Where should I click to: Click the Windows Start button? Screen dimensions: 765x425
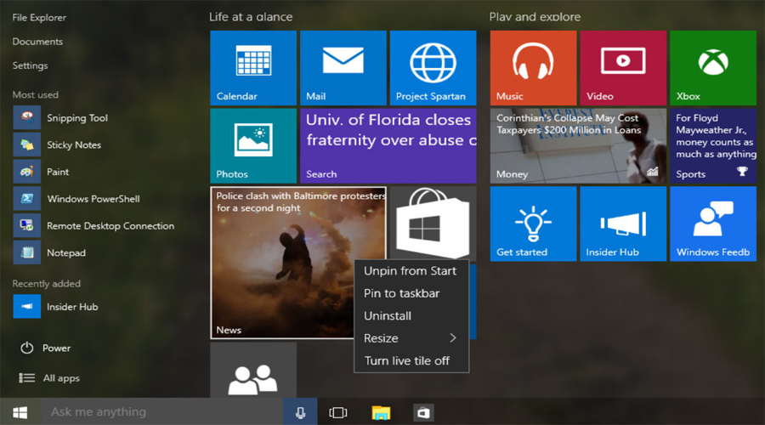20,413
